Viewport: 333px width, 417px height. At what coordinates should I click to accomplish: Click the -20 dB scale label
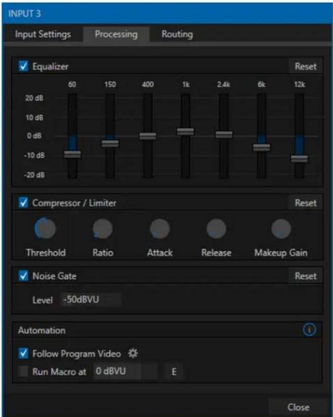click(x=34, y=175)
